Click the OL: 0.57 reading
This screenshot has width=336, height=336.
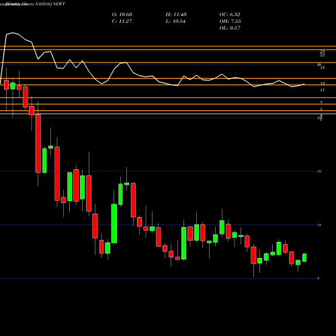point(230,28)
